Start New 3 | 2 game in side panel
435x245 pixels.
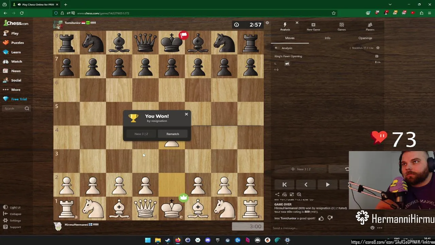[x=300, y=169]
